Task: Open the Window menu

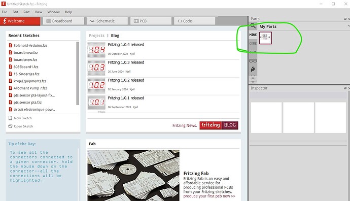Action: (54, 12)
